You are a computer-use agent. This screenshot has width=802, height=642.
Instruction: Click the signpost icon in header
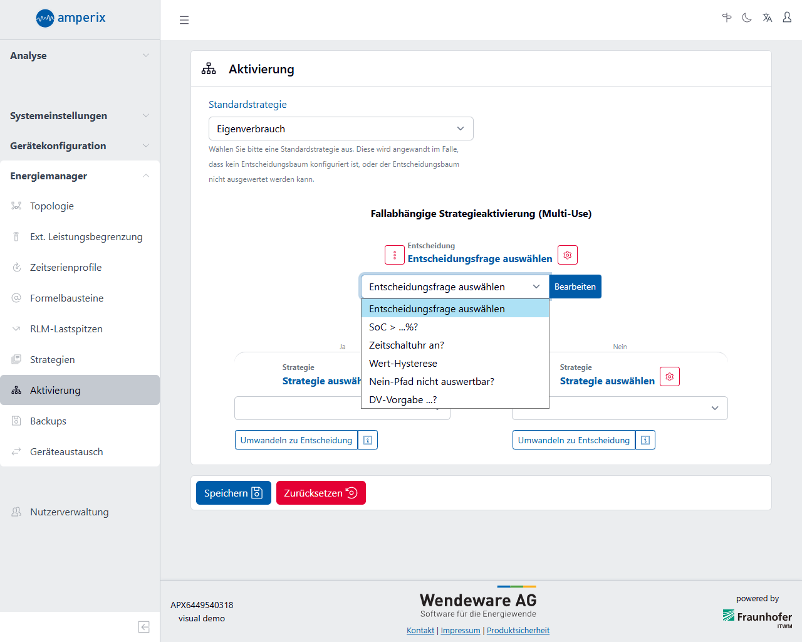click(x=727, y=18)
